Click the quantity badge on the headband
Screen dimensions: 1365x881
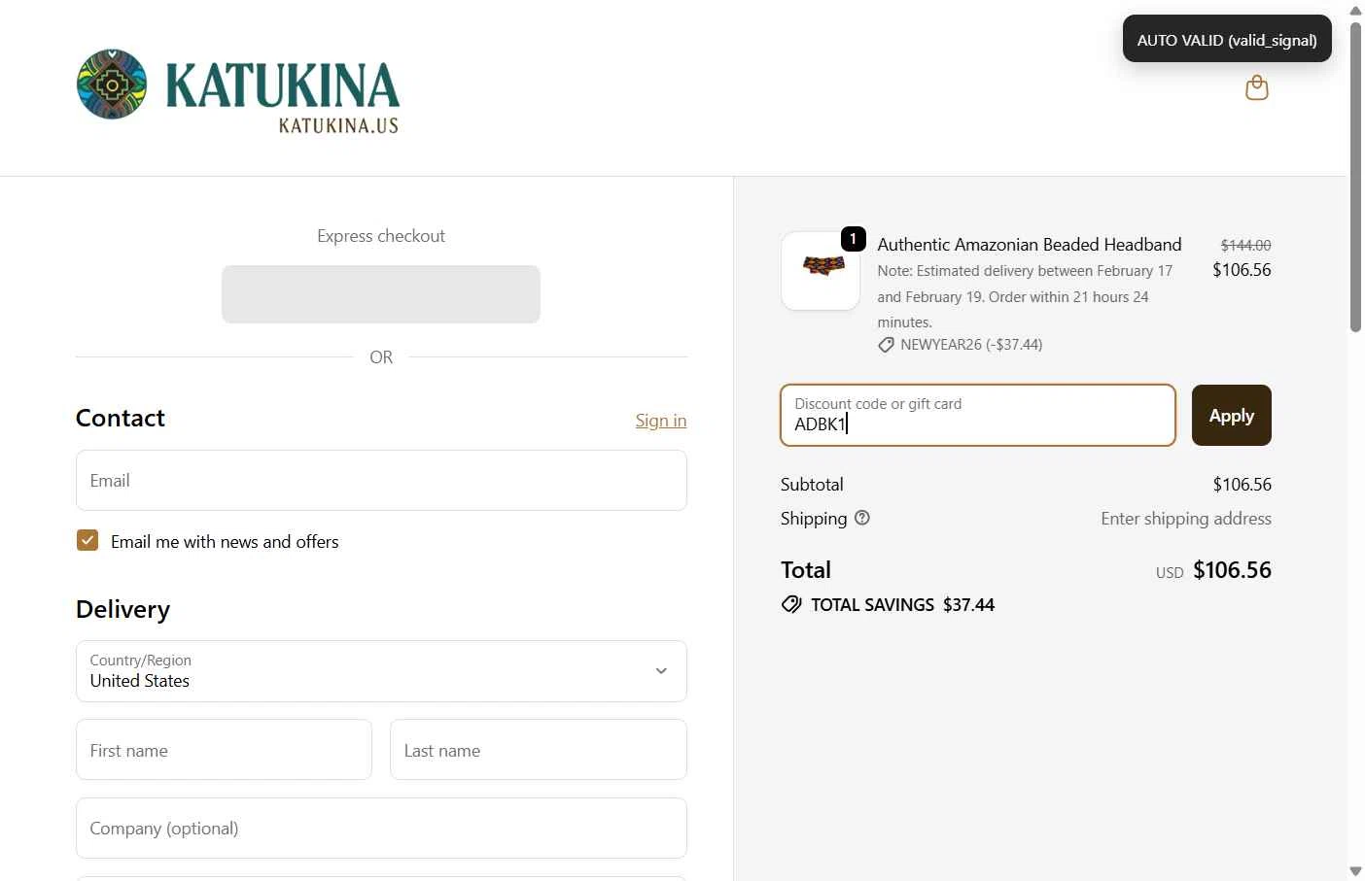(854, 238)
